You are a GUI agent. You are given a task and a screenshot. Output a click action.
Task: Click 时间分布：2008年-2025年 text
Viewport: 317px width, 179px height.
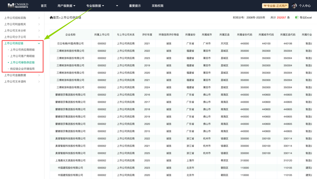(x=249, y=18)
